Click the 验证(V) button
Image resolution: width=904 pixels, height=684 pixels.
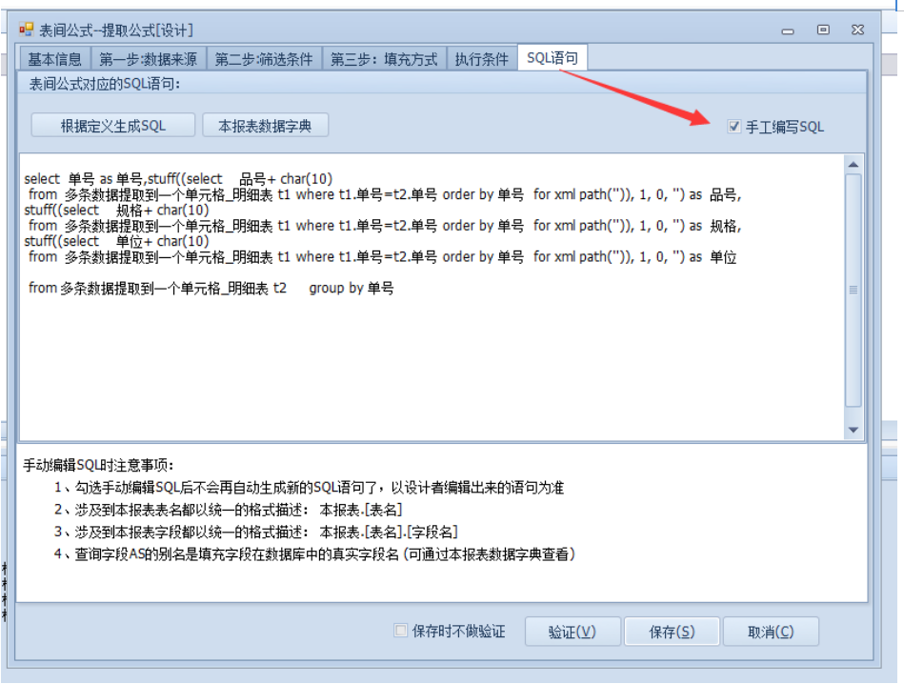click(x=572, y=632)
